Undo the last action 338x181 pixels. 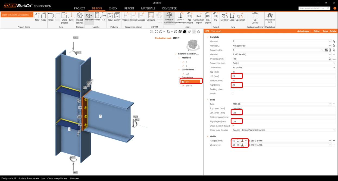coord(51,17)
